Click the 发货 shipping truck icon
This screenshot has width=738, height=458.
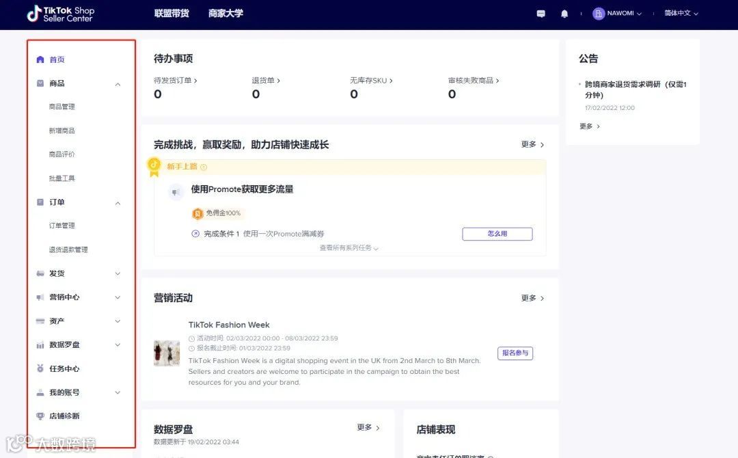[x=40, y=273]
